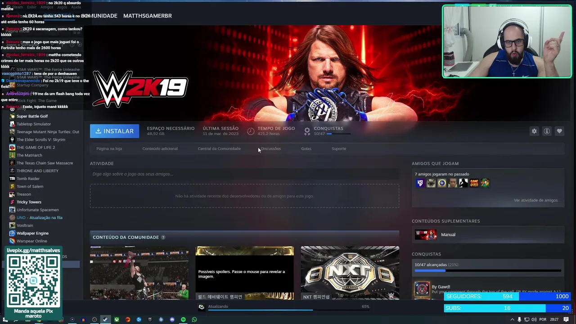Select THRONE AND LIBERTY in library
Screen dimensions: 576x324
[37, 171]
